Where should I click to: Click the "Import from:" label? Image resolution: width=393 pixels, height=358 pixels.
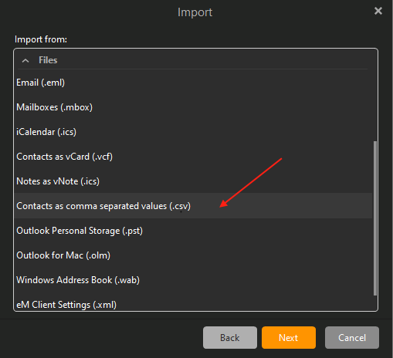pos(41,39)
